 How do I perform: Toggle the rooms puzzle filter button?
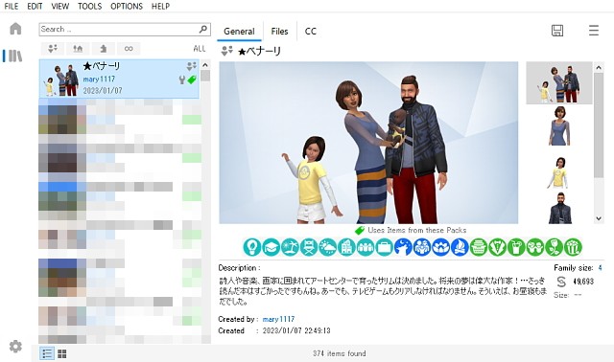103,49
